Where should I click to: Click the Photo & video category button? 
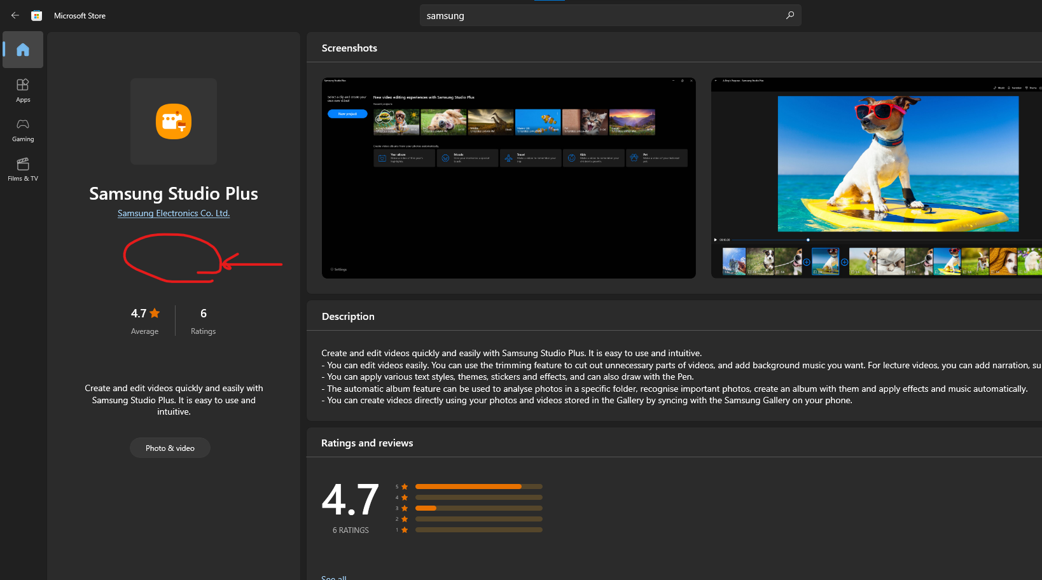point(170,448)
